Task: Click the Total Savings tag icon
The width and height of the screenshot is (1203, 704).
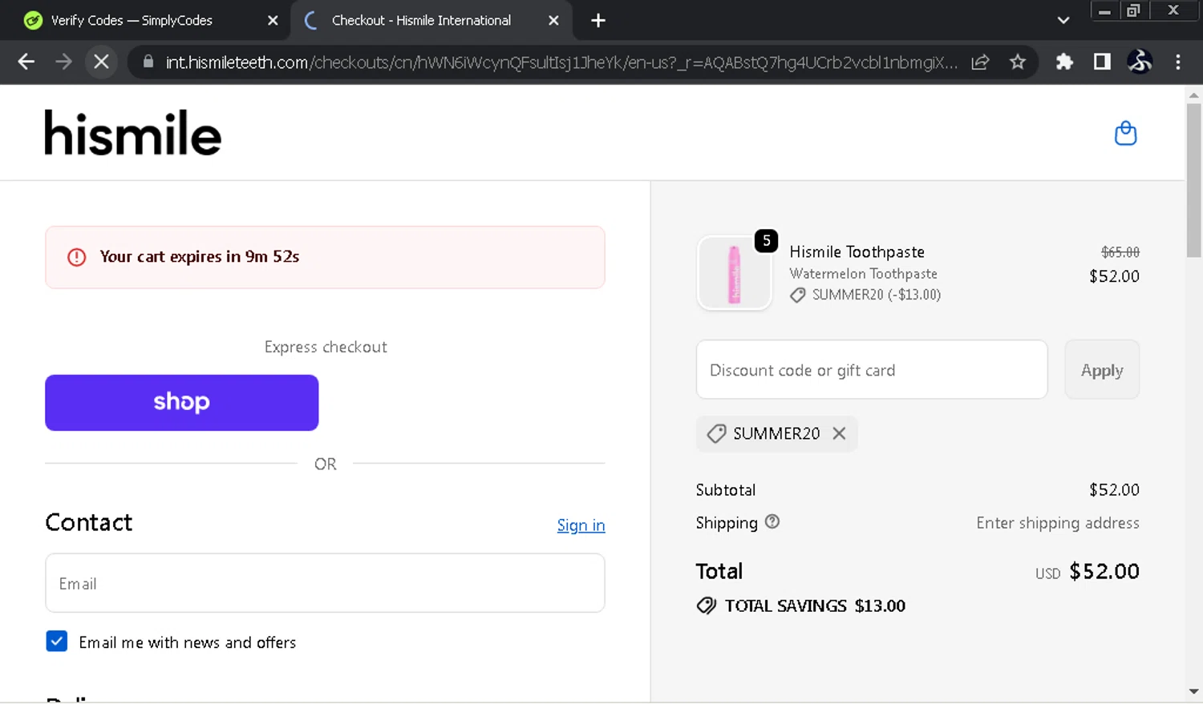Action: coord(707,605)
